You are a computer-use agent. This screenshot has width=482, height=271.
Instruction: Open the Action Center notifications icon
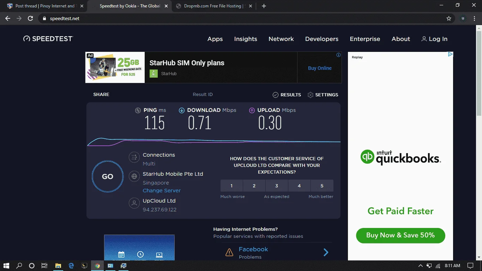[x=470, y=266]
